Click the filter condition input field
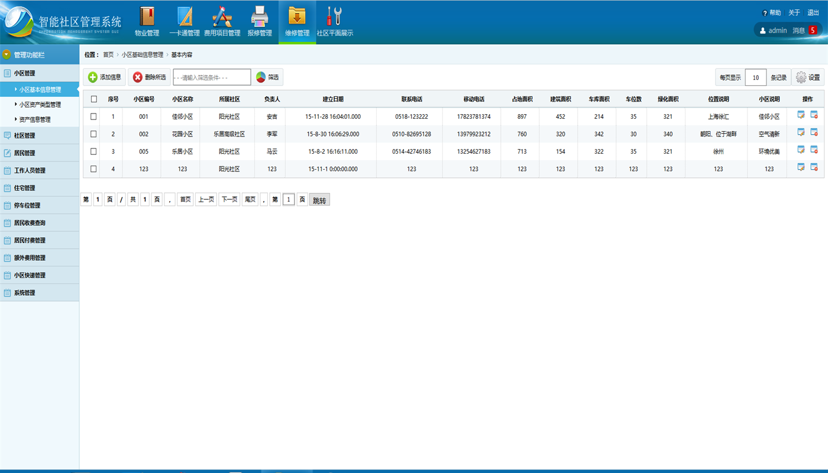The image size is (828, 473). pos(212,77)
